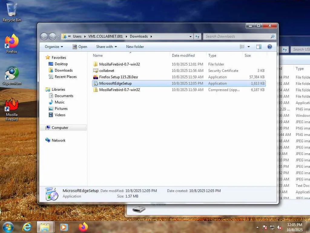Select Favorites in the navigation pane
The width and height of the screenshot is (310, 233).
click(x=59, y=57)
